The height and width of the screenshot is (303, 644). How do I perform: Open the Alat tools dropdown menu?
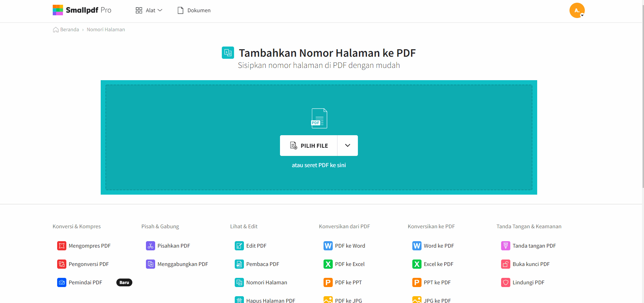149,11
